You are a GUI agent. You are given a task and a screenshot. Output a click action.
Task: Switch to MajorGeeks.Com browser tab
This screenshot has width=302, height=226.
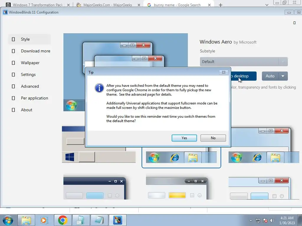tap(108, 5)
